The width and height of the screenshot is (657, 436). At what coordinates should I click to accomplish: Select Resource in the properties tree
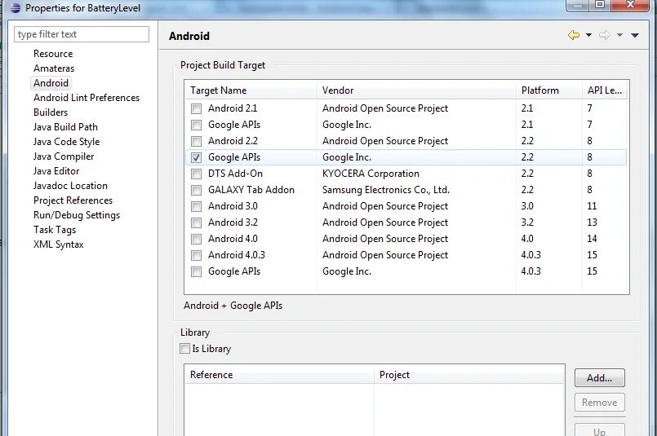click(x=53, y=54)
